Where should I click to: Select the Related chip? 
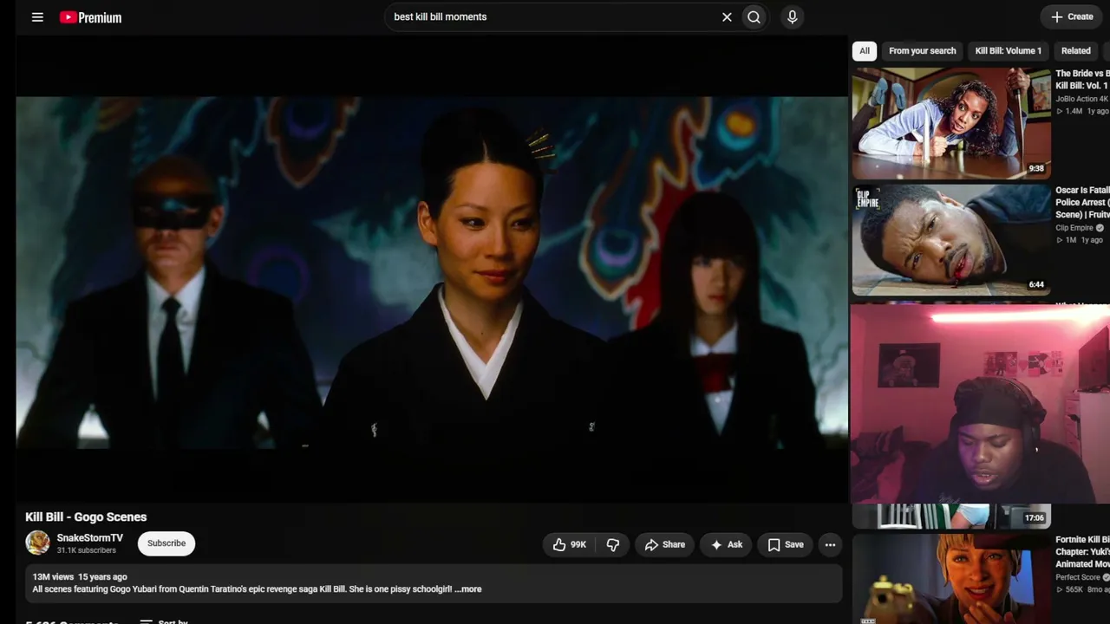click(x=1075, y=51)
